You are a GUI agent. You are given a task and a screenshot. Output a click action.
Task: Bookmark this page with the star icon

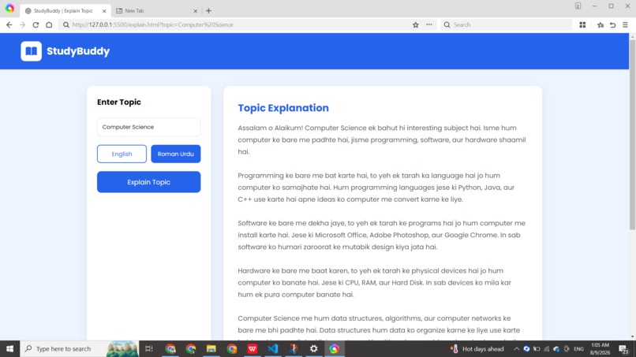pyautogui.click(x=415, y=24)
